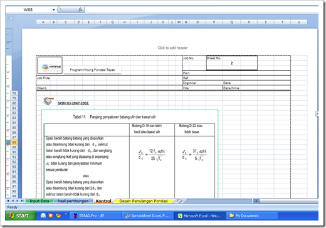
Task: Switch to STAAD.Pro - dff taskbar window
Action: (x=95, y=216)
